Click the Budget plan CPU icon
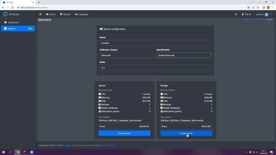Viewport: 276px width, 155px height. point(162,94)
